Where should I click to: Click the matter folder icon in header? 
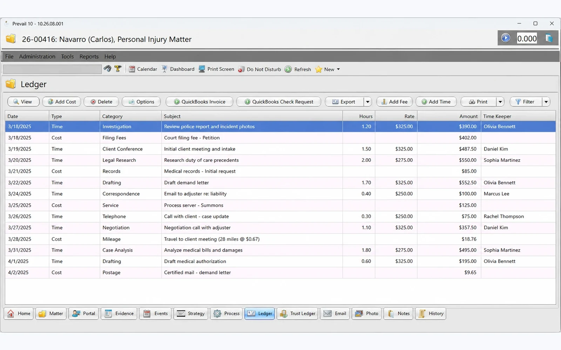click(x=11, y=38)
